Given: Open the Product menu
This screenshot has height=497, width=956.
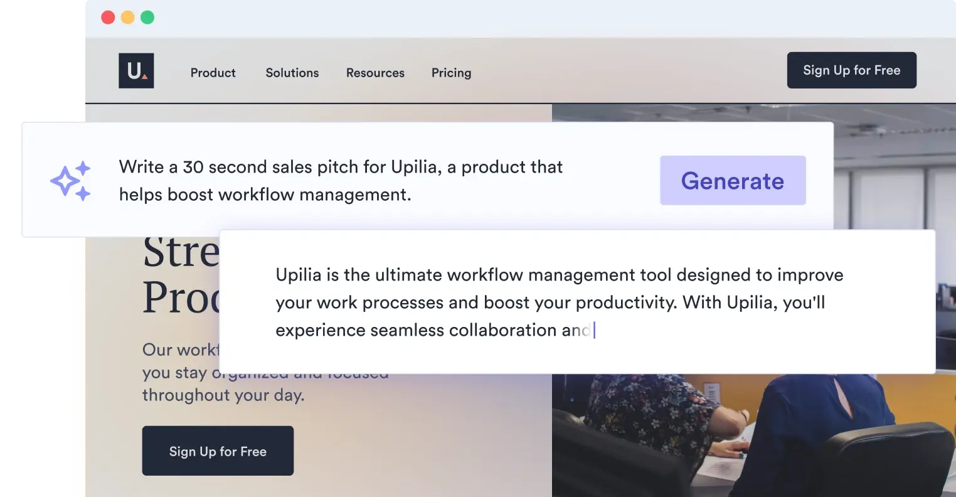Looking at the screenshot, I should coord(213,73).
